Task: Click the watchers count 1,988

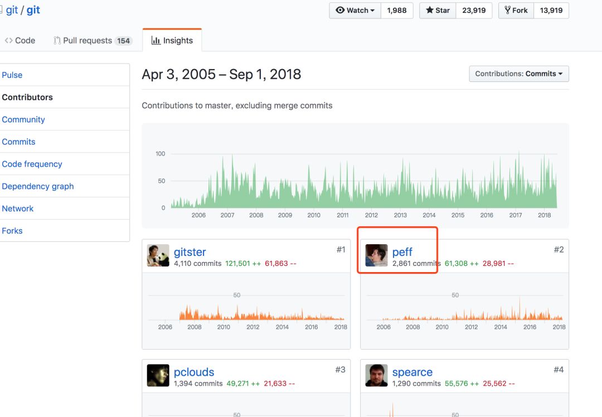Action: [x=397, y=11]
